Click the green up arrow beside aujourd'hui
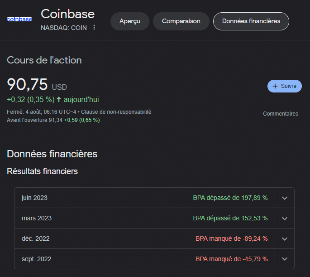The height and width of the screenshot is (277, 310). click(x=59, y=99)
